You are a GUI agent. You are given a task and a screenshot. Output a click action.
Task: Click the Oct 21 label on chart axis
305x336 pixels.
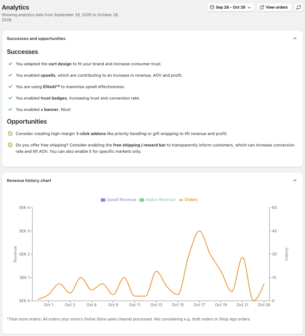click(x=243, y=305)
